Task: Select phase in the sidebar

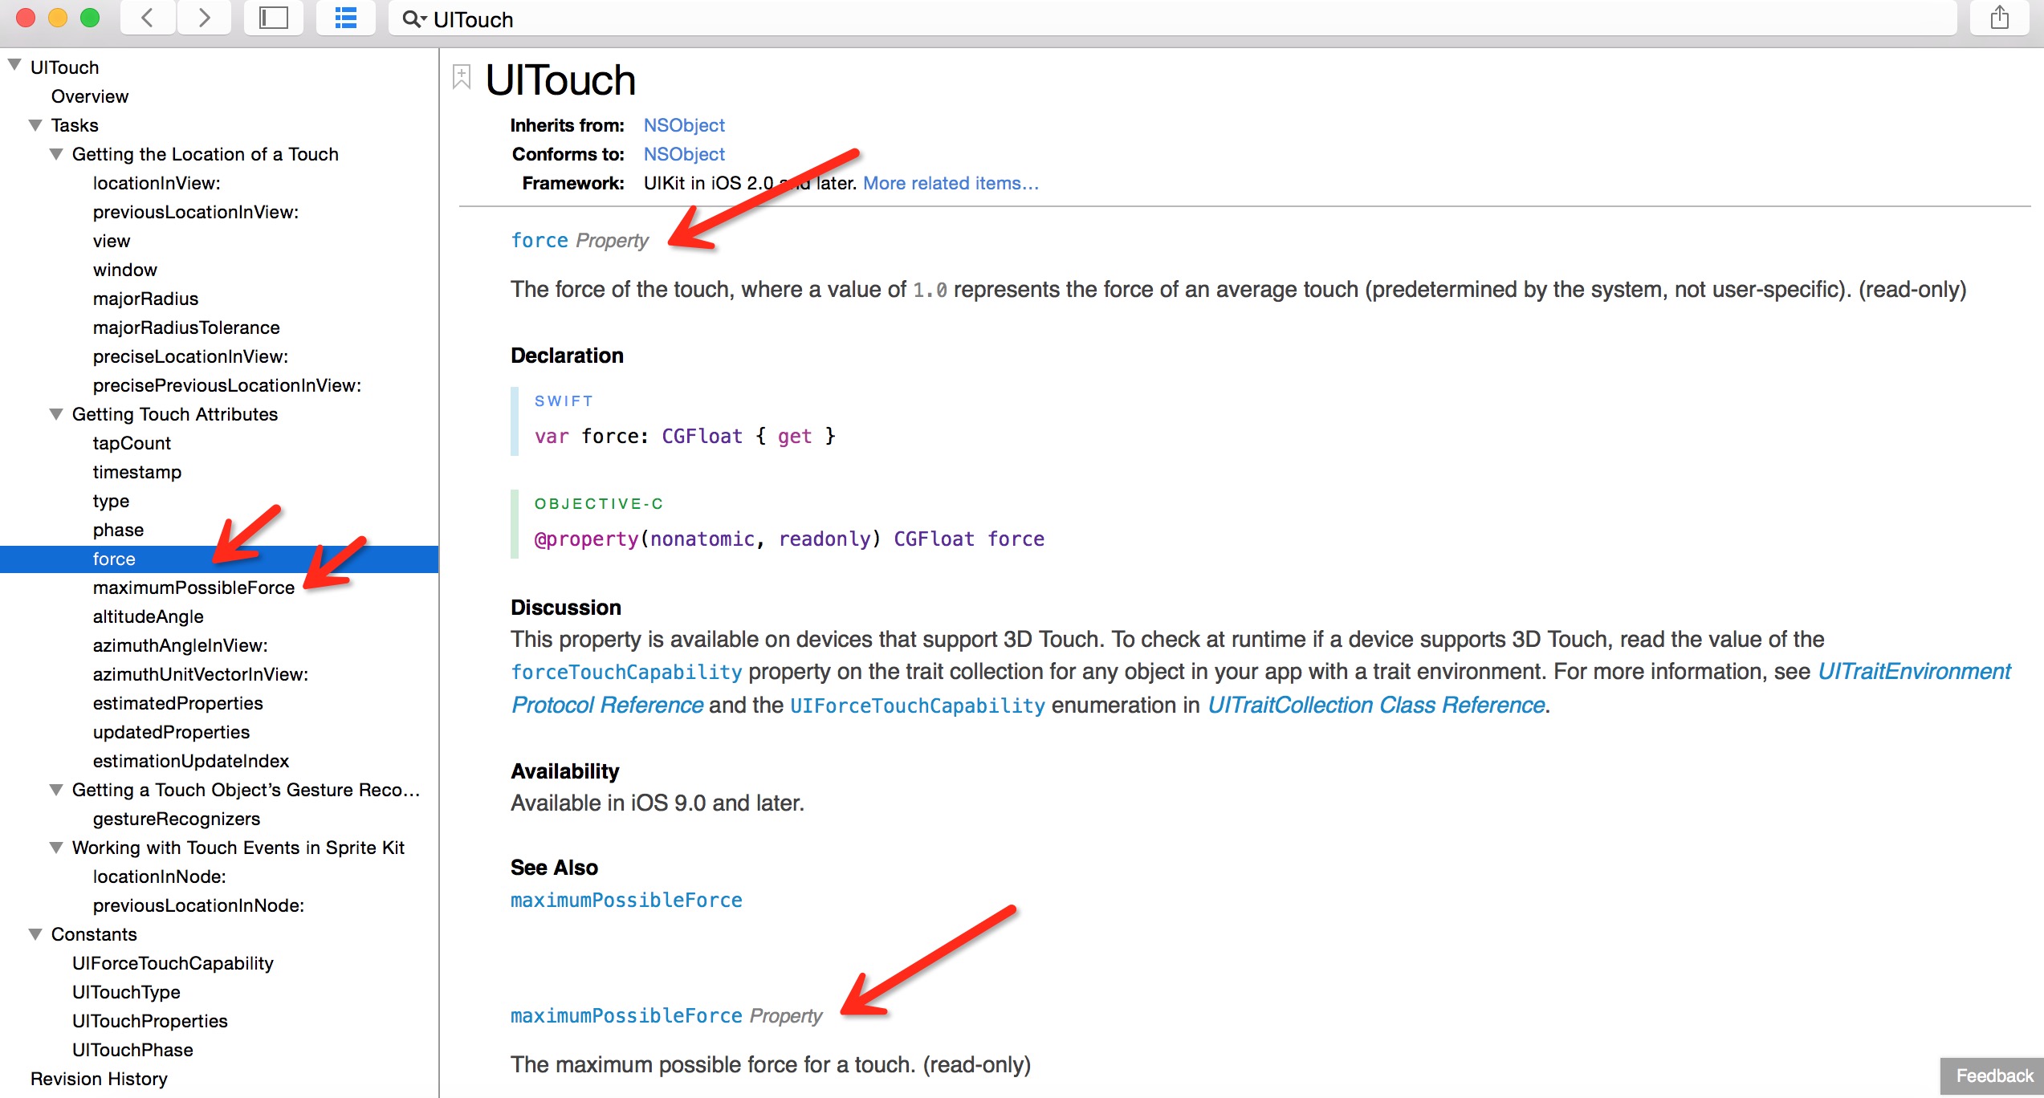Action: coord(118,530)
